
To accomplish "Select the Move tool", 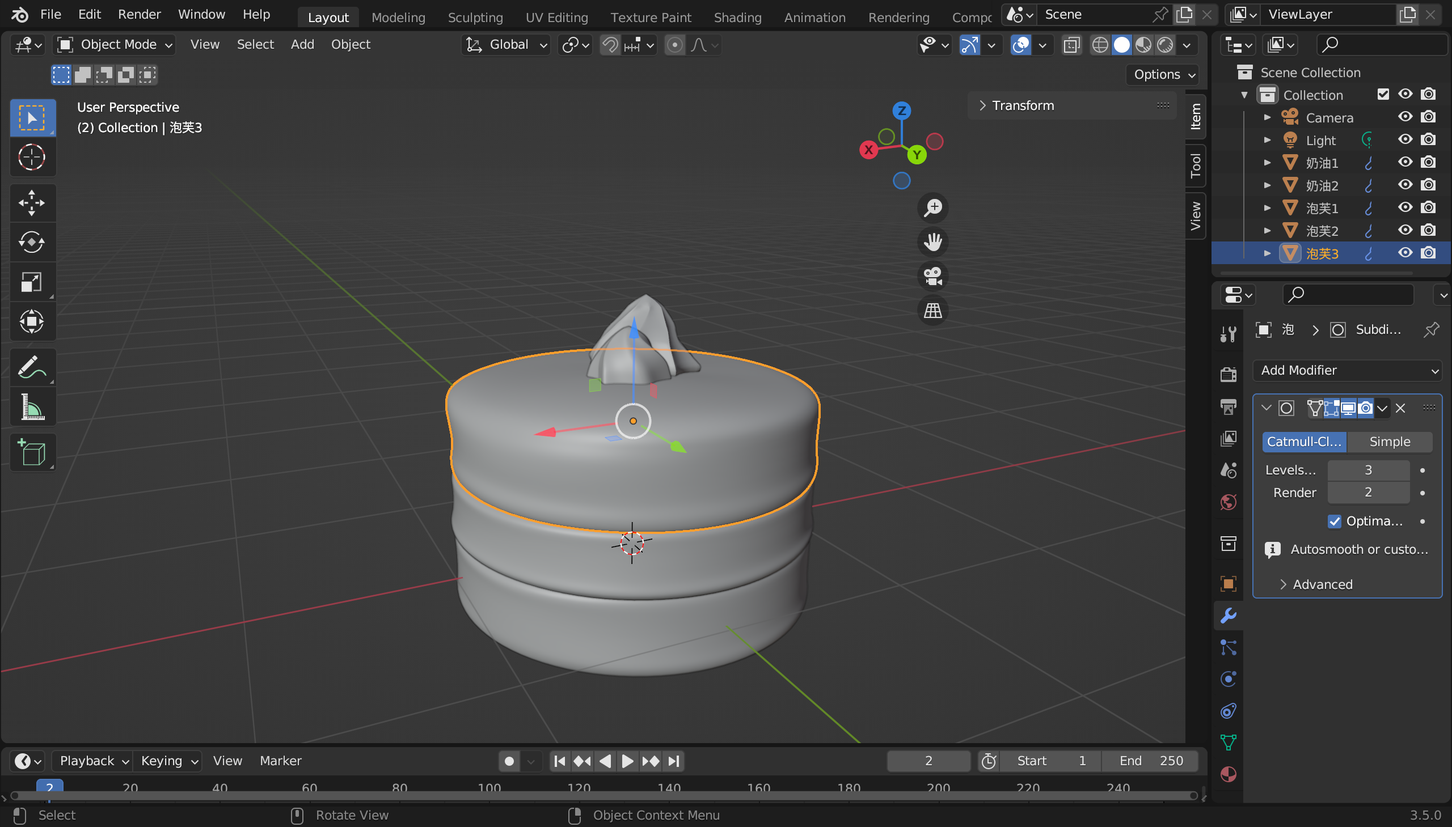I will 32,203.
